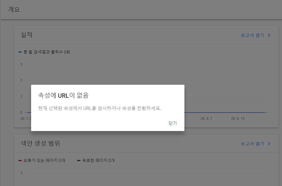The width and height of the screenshot is (282, 186).
Task: Click the red 오류가 있는 페이지 legend swatch
Action: click(20, 160)
